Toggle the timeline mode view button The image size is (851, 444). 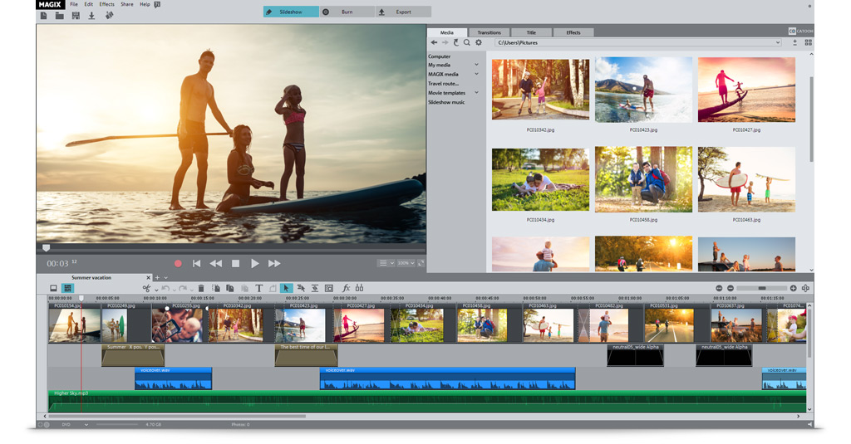pos(68,288)
